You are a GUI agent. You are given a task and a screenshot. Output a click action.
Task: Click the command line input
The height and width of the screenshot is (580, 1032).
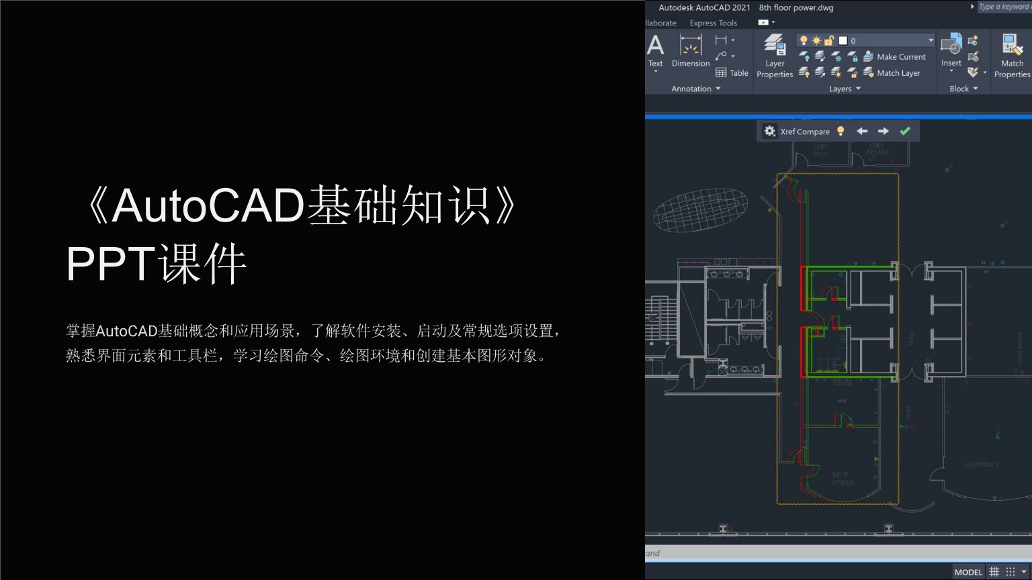838,553
